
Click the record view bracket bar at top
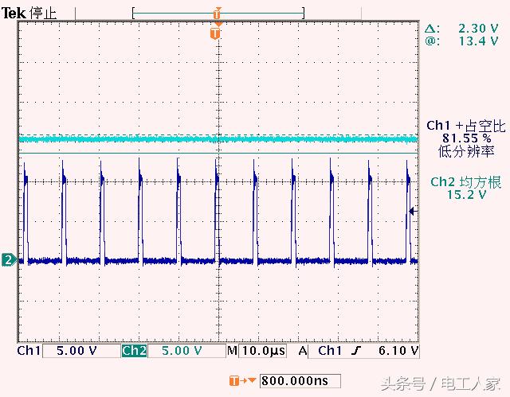point(218,14)
